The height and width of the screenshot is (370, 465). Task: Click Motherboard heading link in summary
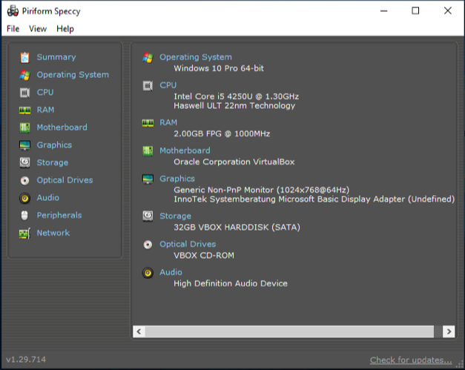point(185,151)
